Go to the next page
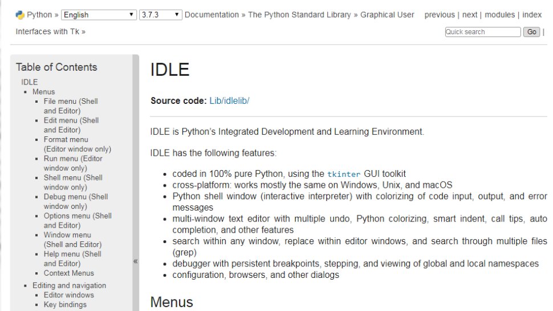 [469, 15]
